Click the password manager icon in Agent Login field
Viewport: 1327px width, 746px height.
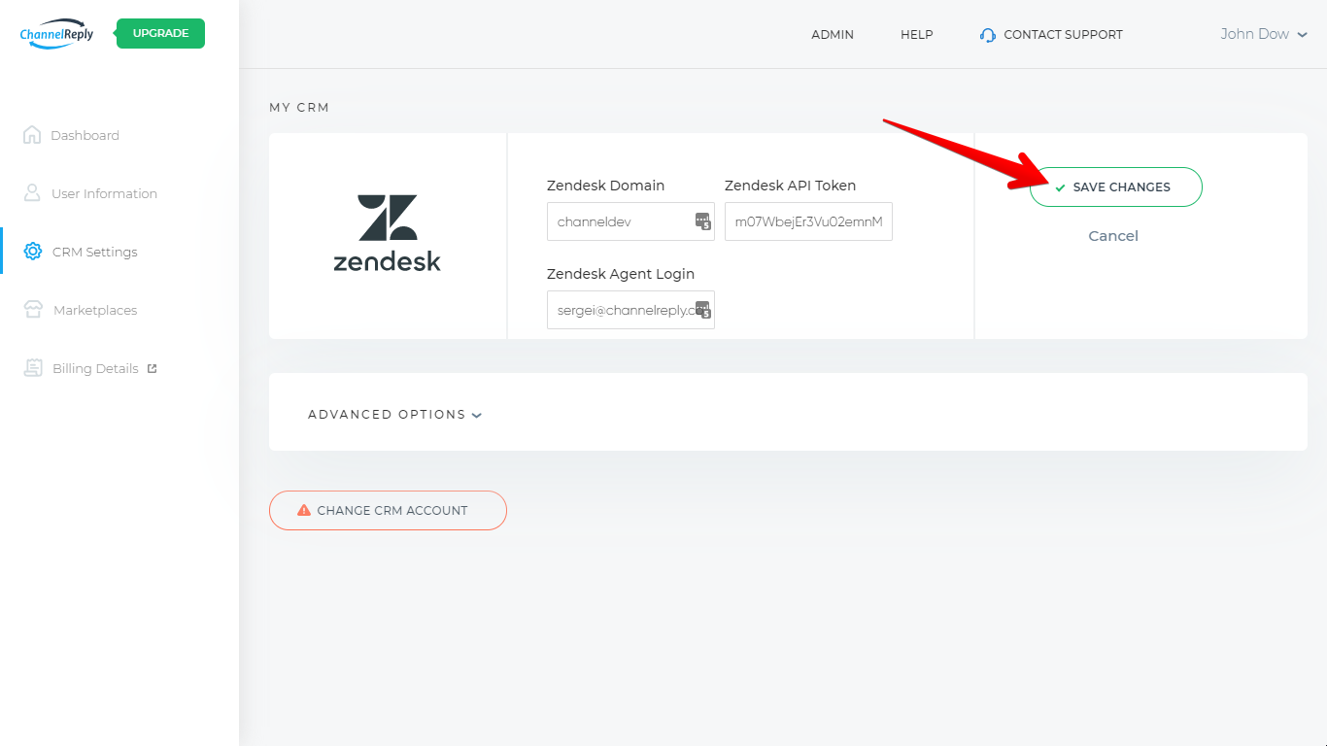pos(703,310)
